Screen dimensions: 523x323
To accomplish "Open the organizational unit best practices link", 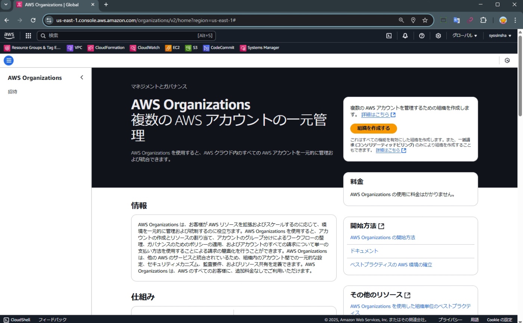I will [x=410, y=309].
